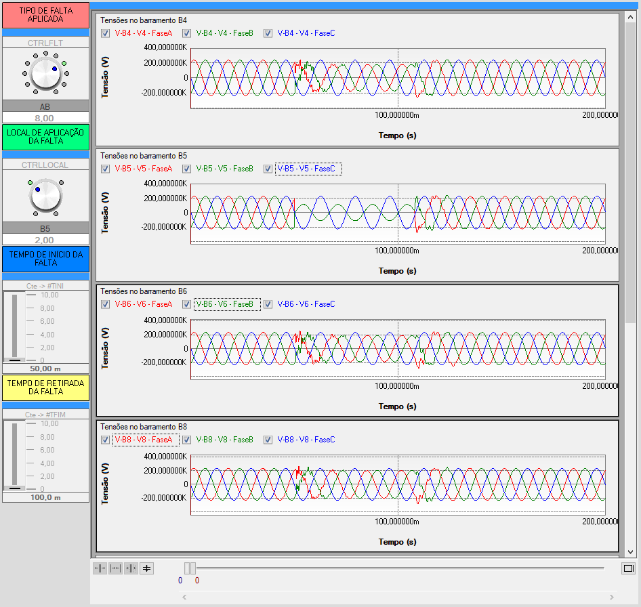
Task: Click the scroll up arrow of plots panel
Action: point(630,17)
